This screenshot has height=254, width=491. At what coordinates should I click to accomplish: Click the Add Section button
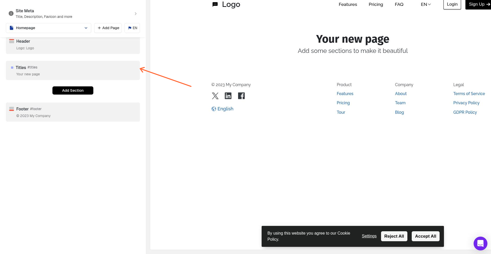coord(73,90)
